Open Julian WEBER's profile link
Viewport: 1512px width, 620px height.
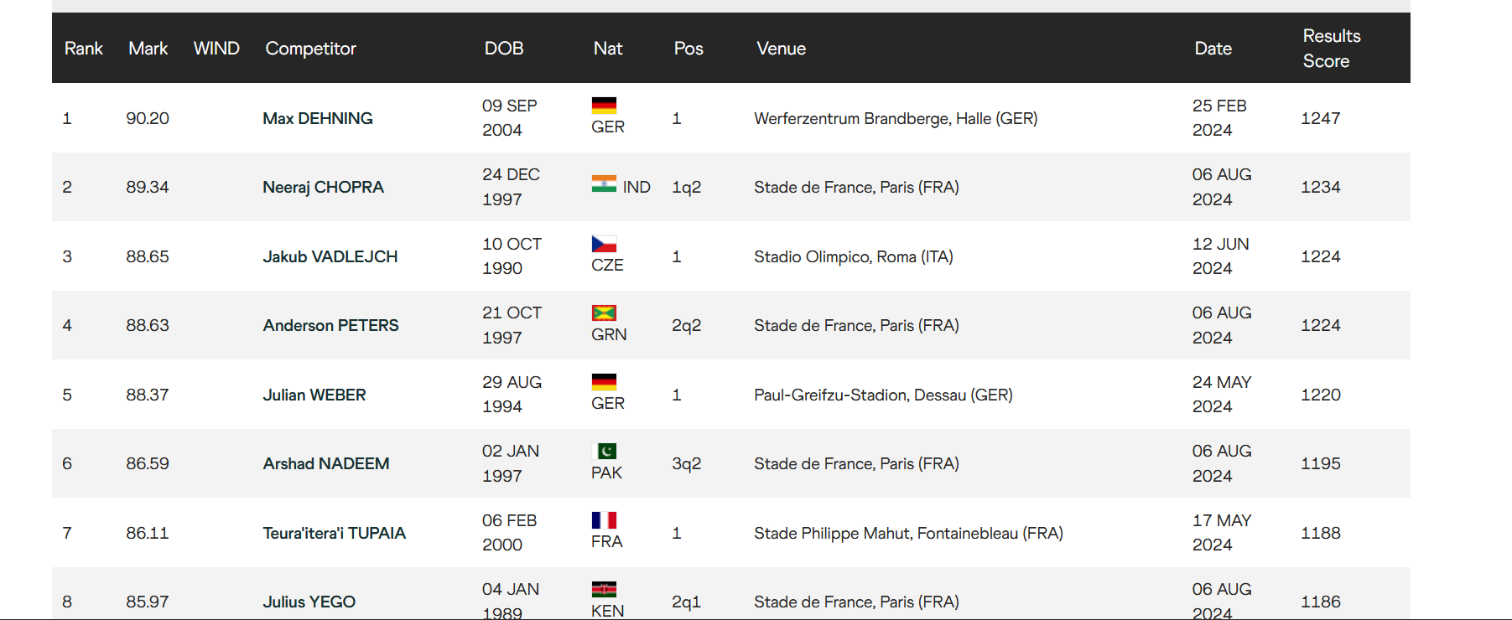click(x=314, y=395)
